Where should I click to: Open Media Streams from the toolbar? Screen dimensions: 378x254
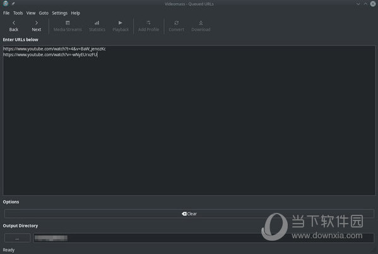pyautogui.click(x=68, y=26)
